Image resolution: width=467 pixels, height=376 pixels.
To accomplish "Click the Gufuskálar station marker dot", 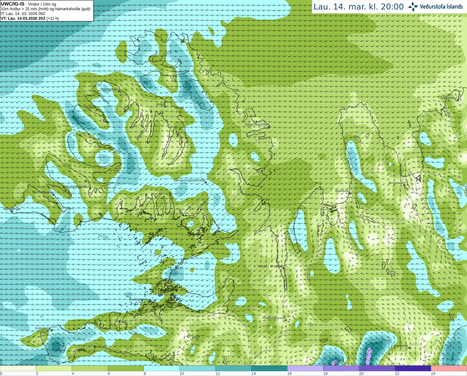I will click(x=51, y=330).
